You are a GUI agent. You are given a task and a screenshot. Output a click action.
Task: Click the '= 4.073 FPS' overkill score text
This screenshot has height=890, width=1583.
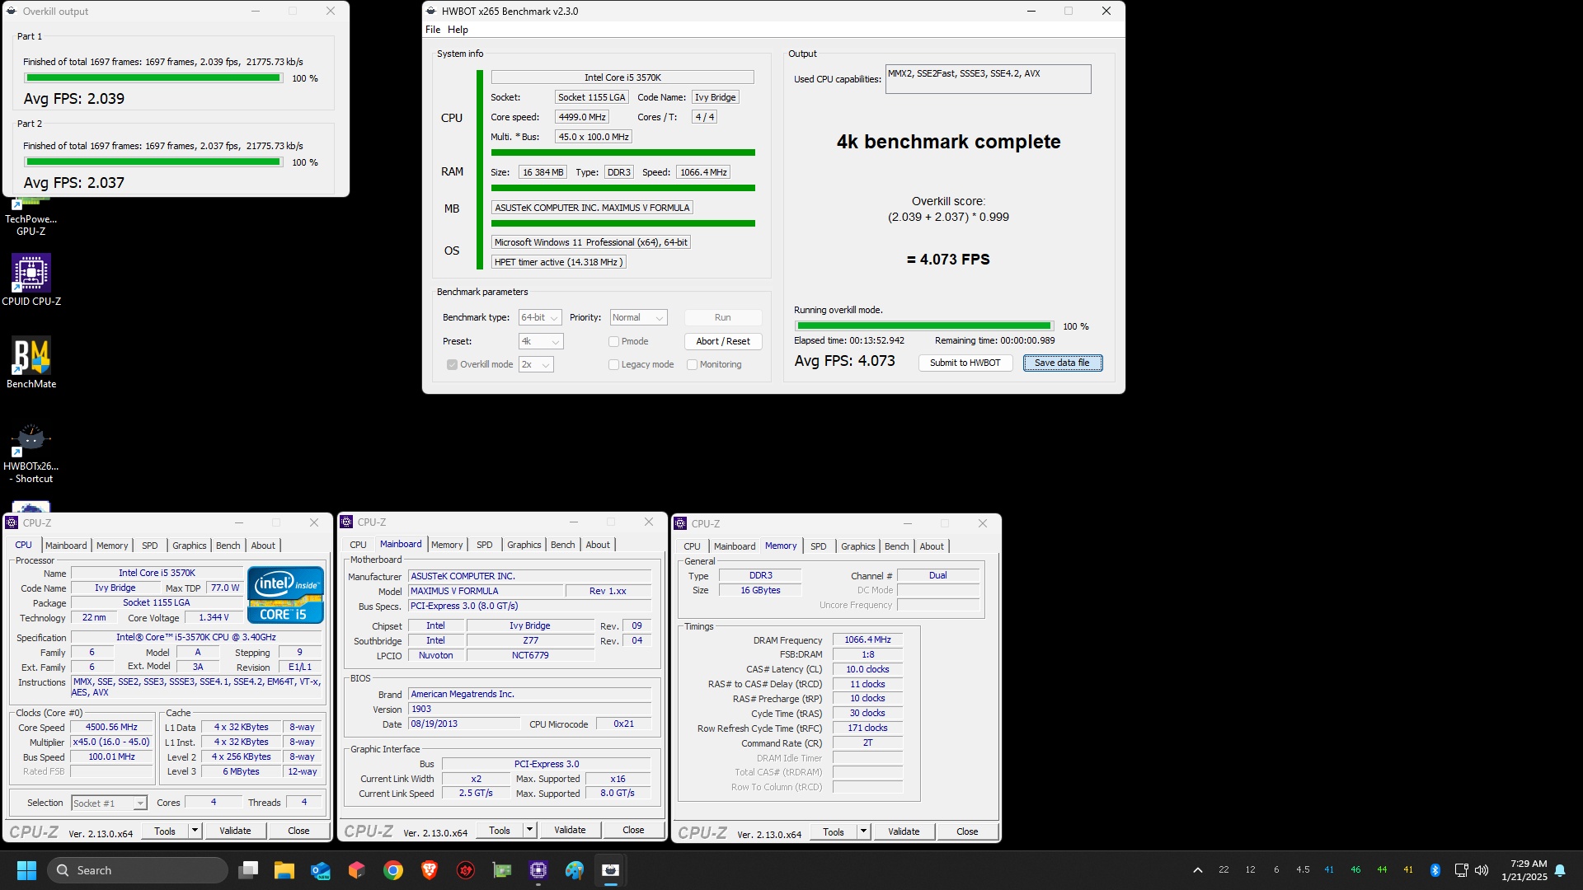[x=948, y=260]
